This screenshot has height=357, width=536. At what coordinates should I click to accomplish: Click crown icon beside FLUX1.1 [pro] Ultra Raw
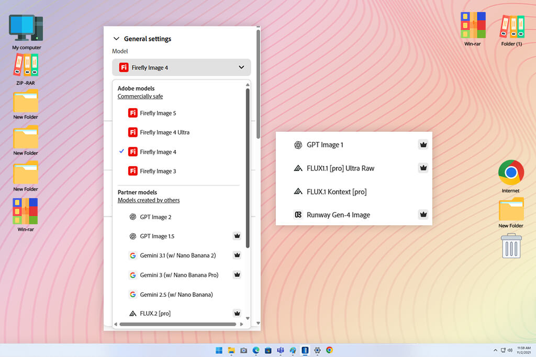tap(423, 168)
